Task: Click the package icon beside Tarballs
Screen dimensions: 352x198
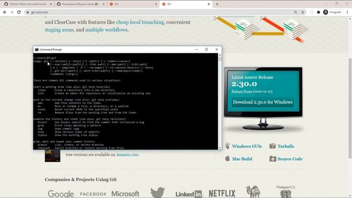Action: point(273,146)
